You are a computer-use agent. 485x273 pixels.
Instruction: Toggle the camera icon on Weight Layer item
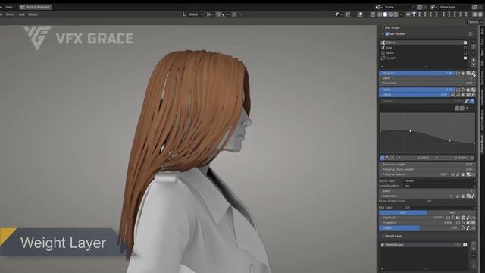[x=465, y=244]
